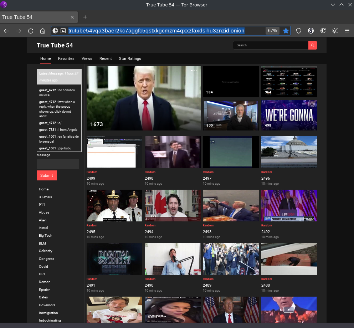Open the True Tube 54 site title
The width and height of the screenshot is (354, 328).
55,45
